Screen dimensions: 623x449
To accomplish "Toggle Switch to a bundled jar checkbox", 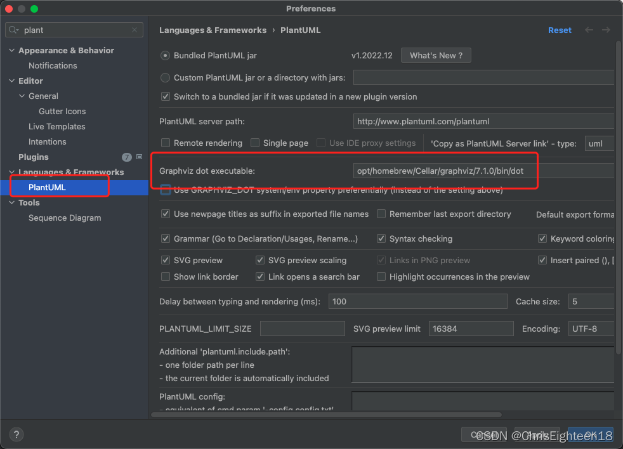I will click(166, 96).
